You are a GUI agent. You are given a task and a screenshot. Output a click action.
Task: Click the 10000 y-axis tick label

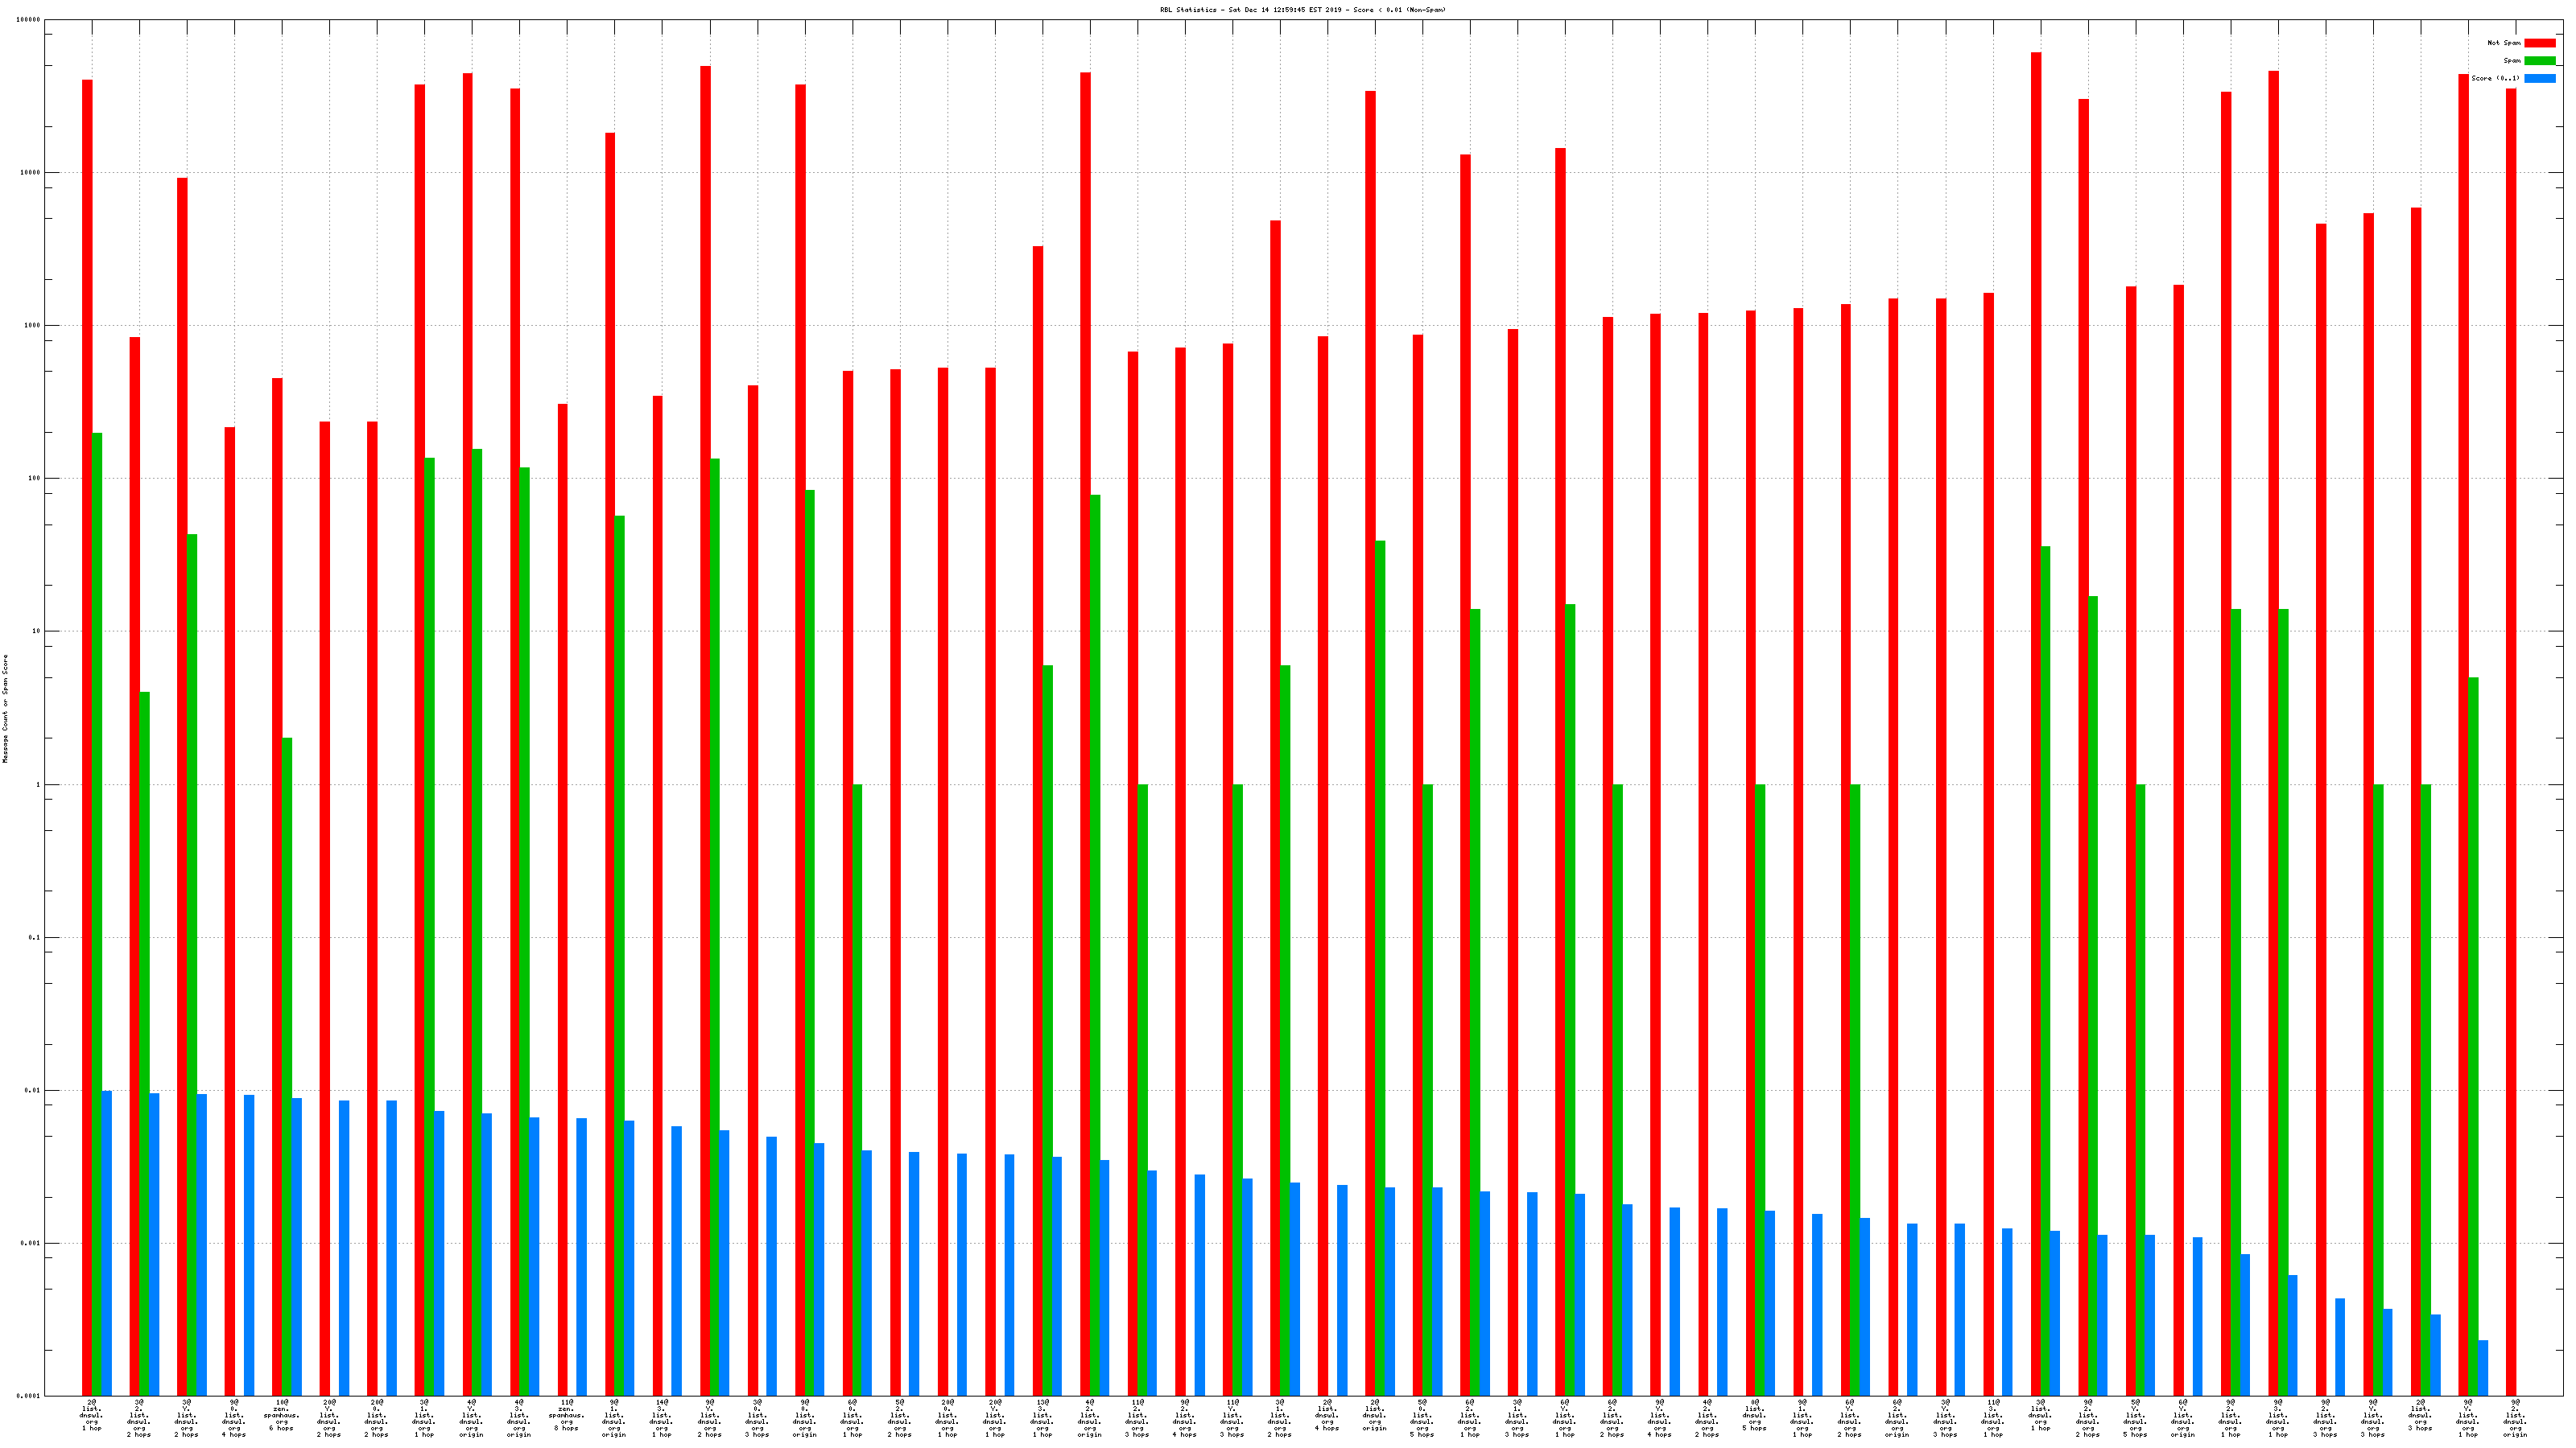(x=31, y=173)
